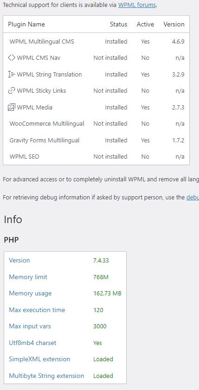Viewport: 199px width, 390px height.
Task: Click the Max input vars value 3000
Action: (x=100, y=326)
